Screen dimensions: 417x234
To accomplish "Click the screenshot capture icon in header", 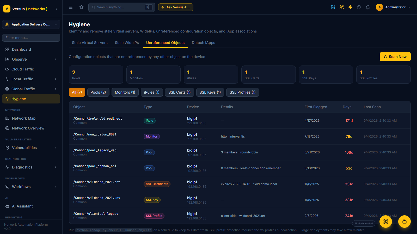I will point(342,7).
